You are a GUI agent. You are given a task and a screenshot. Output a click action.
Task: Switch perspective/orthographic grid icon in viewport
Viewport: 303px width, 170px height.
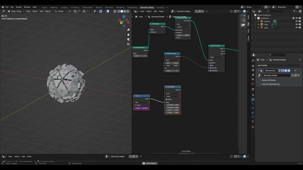[x=128, y=44]
